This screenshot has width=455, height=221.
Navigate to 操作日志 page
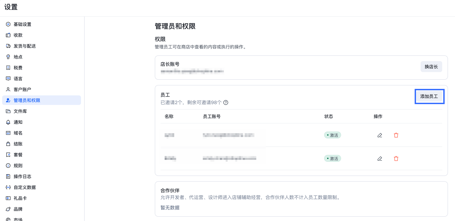pyautogui.click(x=22, y=176)
